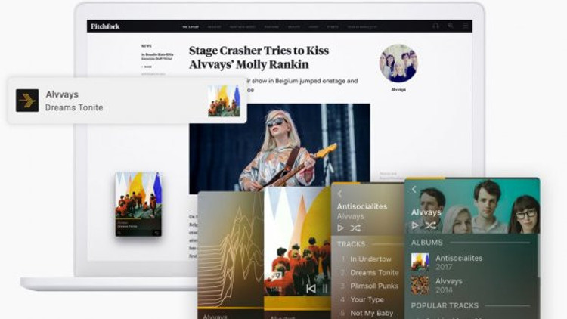This screenshot has width=567, height=319.
Task: Open the Pitchfork hamburger menu
Action: click(x=466, y=26)
